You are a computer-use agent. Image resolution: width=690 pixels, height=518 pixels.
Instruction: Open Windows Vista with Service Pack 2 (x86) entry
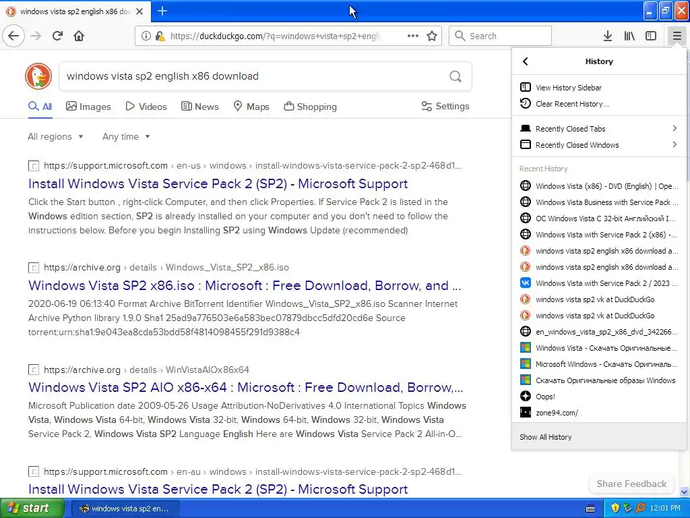pyautogui.click(x=599, y=235)
